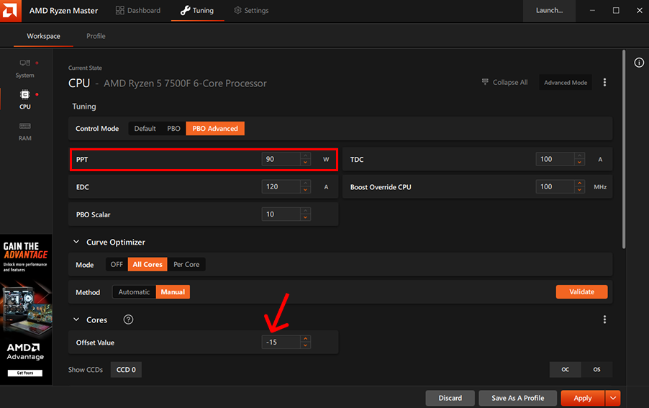Toggle CCD 0 display

(126, 370)
